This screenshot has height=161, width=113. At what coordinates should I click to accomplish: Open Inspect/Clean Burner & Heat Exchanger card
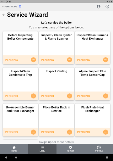(x=93, y=48)
